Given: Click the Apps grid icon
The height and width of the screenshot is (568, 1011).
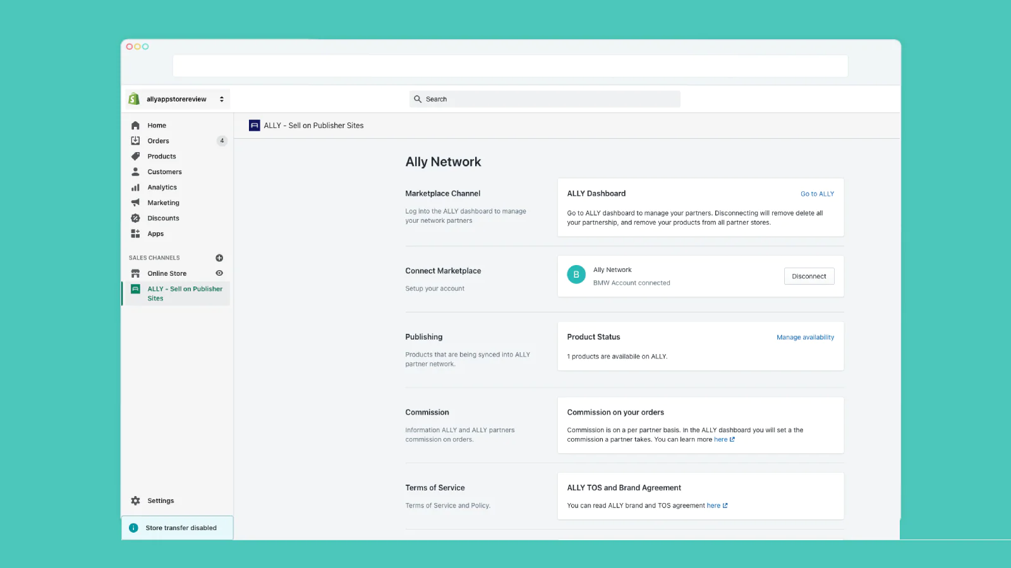Looking at the screenshot, I should click(x=135, y=234).
